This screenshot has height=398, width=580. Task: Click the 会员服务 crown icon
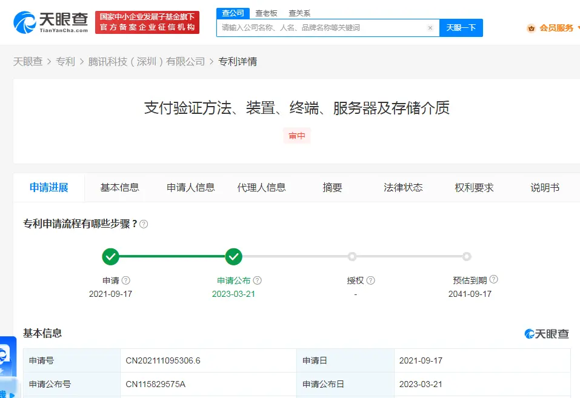[x=531, y=28]
